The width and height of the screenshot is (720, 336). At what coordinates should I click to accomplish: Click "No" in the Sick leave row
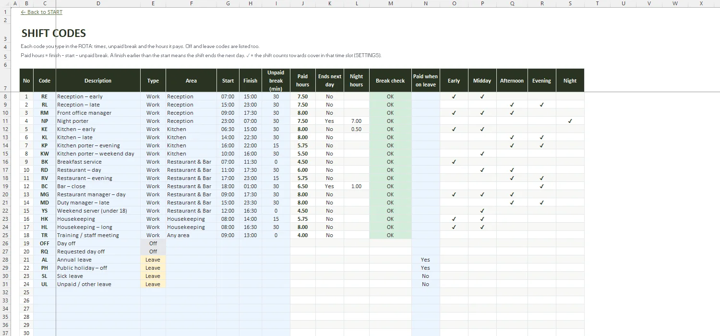(425, 276)
